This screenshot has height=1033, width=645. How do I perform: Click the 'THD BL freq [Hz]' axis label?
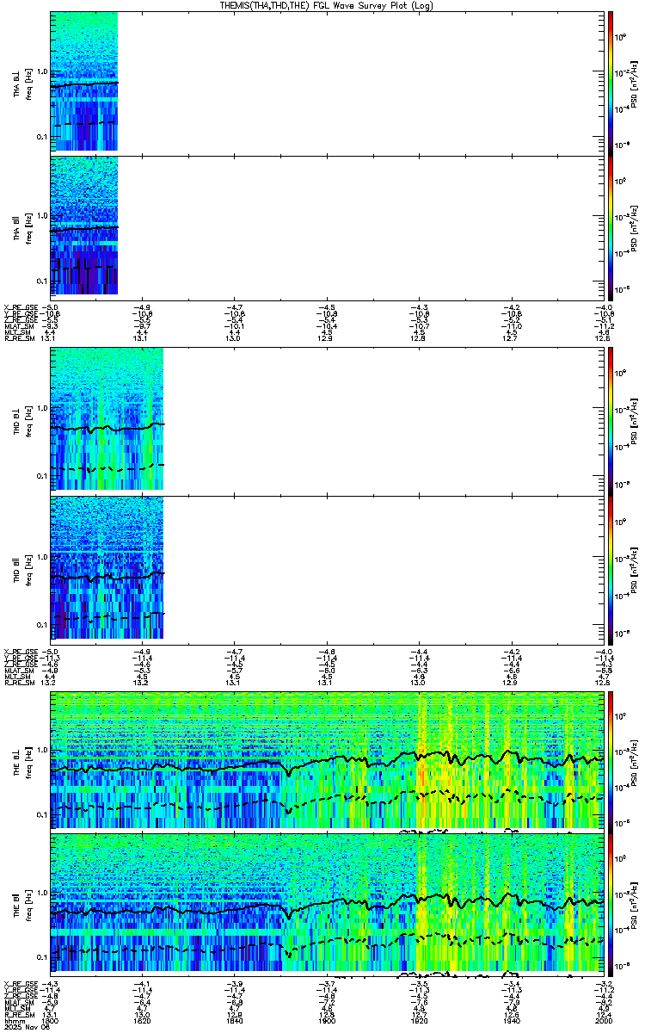tap(22, 421)
